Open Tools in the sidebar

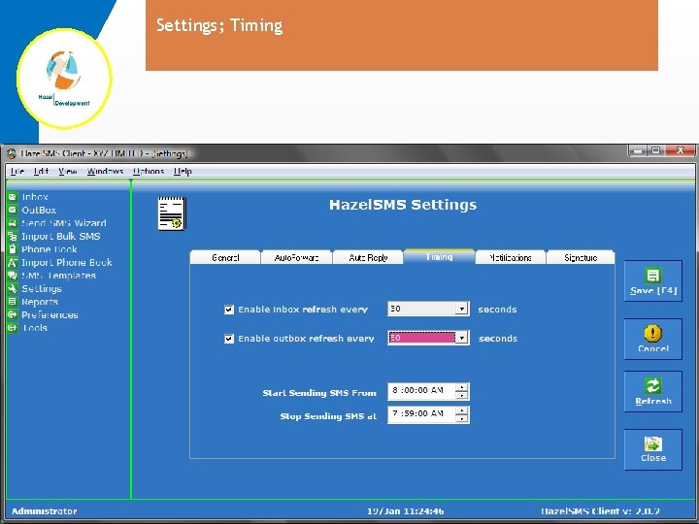pyautogui.click(x=35, y=328)
